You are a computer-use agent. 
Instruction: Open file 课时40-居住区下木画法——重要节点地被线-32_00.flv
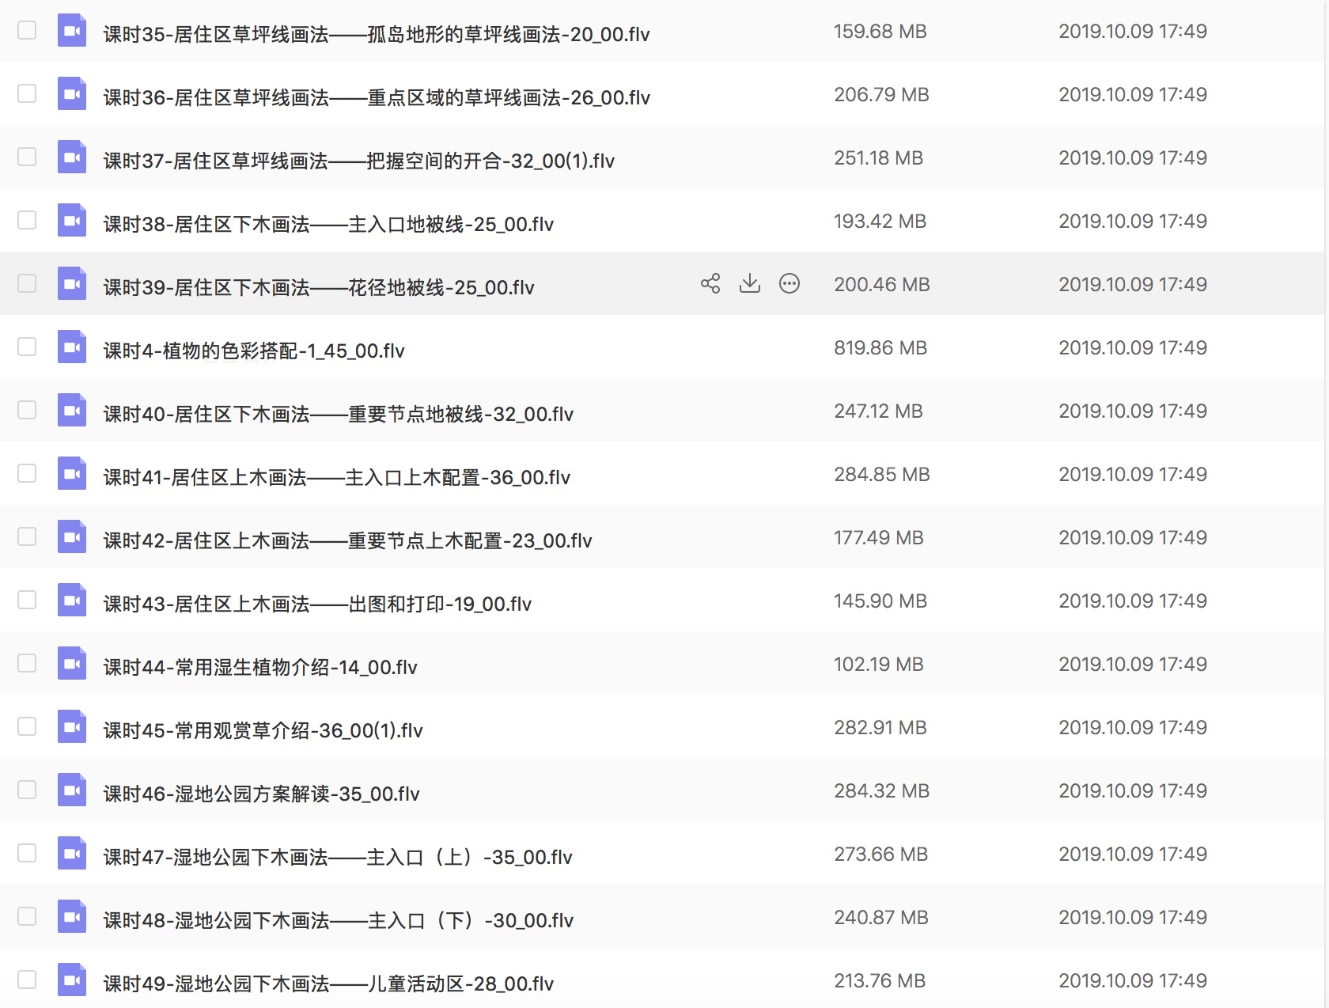[339, 414]
